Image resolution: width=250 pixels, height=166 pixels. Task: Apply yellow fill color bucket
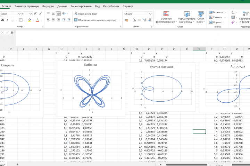point(30,20)
